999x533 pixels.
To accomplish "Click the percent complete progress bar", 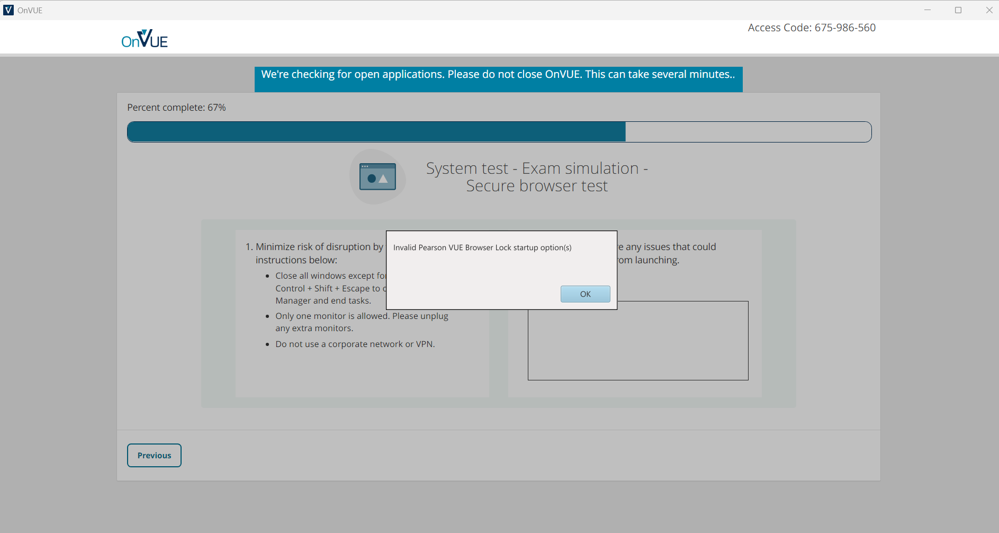I will pyautogui.click(x=499, y=132).
